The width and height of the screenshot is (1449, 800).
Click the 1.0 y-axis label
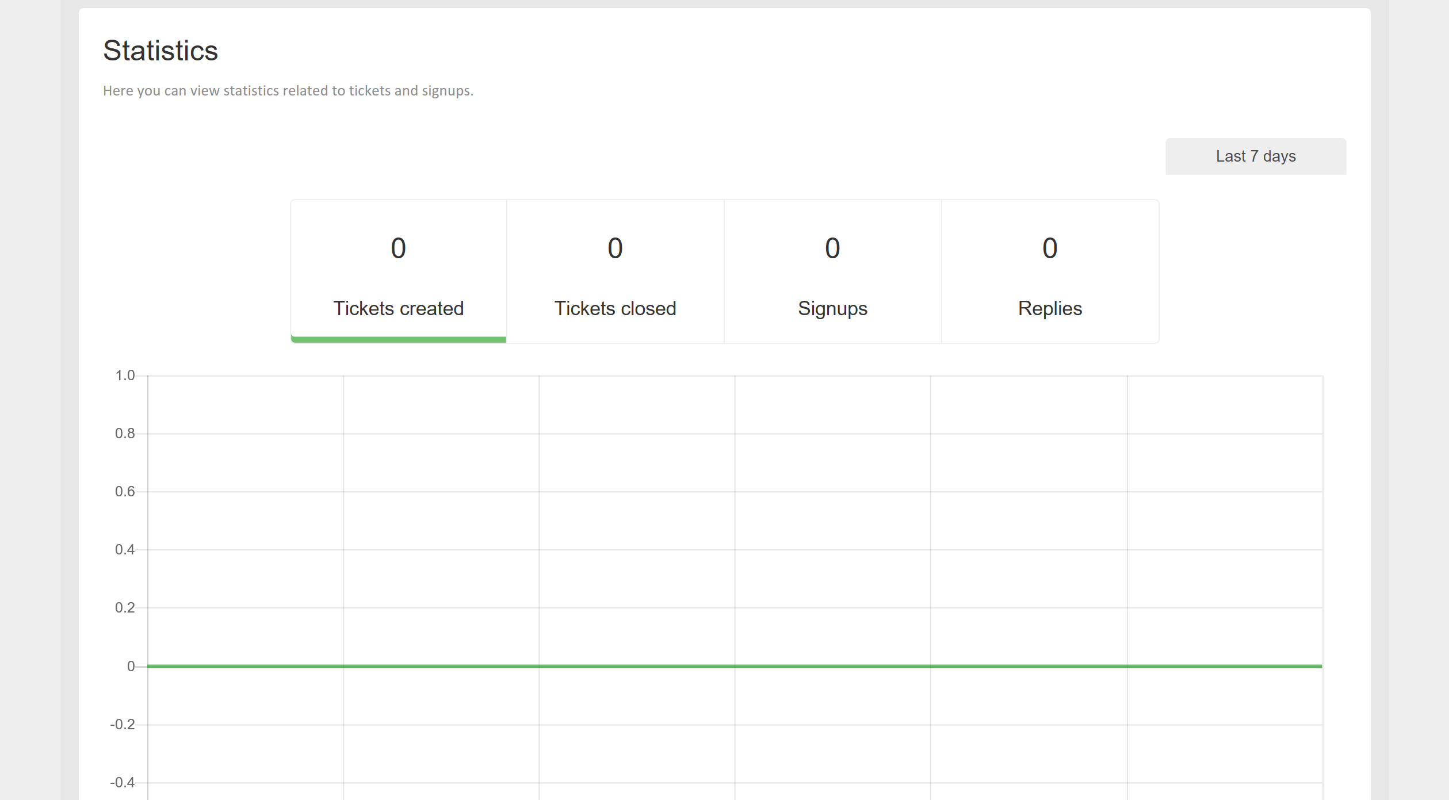125,376
